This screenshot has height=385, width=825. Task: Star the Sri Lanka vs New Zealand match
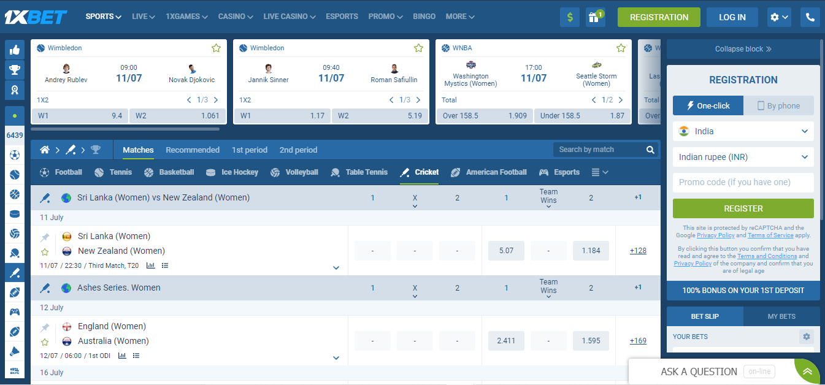(45, 251)
